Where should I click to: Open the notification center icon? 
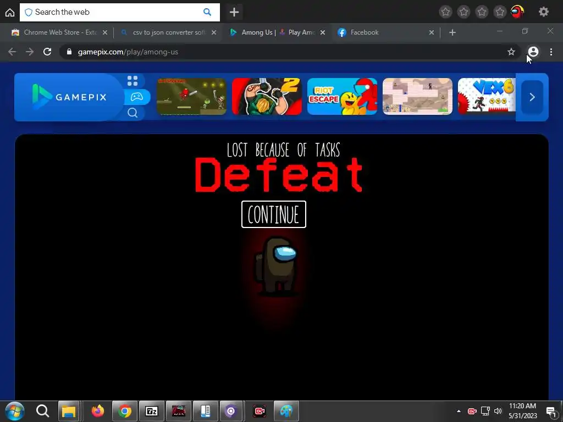coord(551,412)
